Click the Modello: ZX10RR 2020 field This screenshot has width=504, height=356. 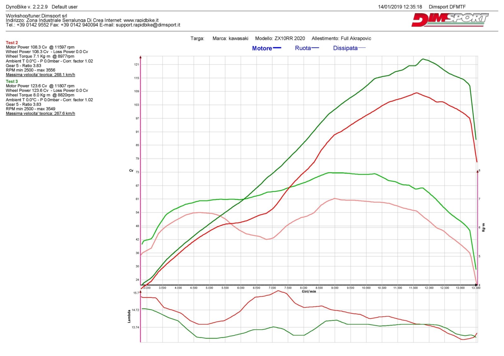[280, 38]
